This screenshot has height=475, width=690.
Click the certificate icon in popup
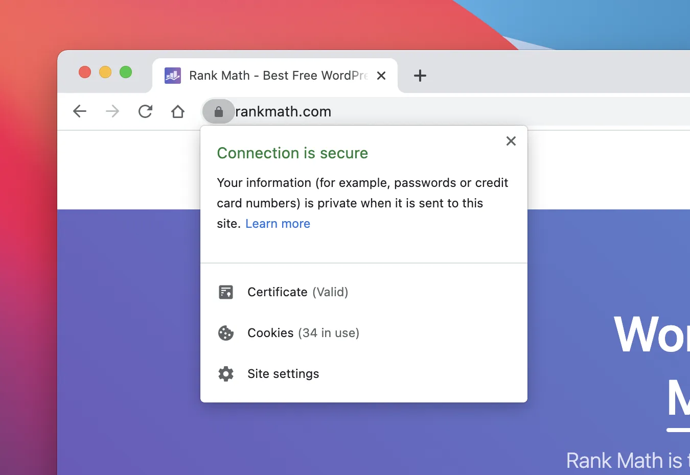pos(226,292)
